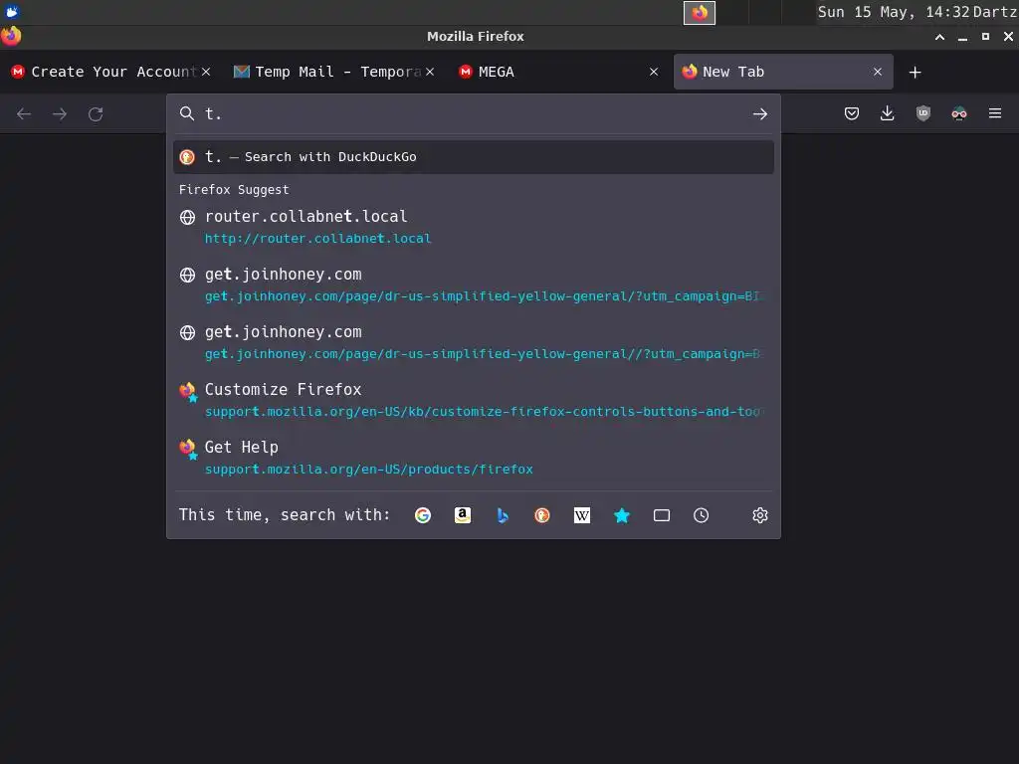Search this time with DuckDuckGo icon
The width and height of the screenshot is (1019, 764).
tap(542, 515)
